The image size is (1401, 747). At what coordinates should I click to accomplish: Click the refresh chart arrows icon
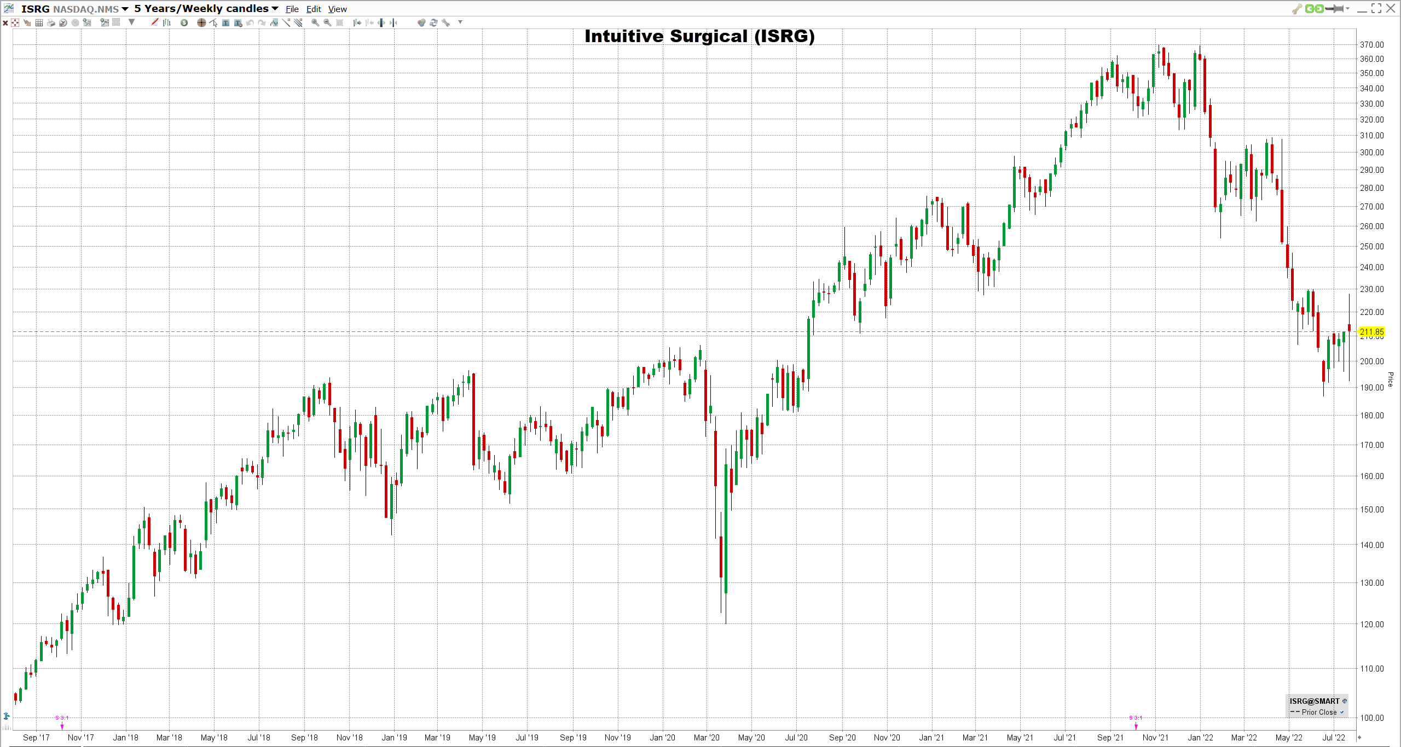pyautogui.click(x=433, y=23)
